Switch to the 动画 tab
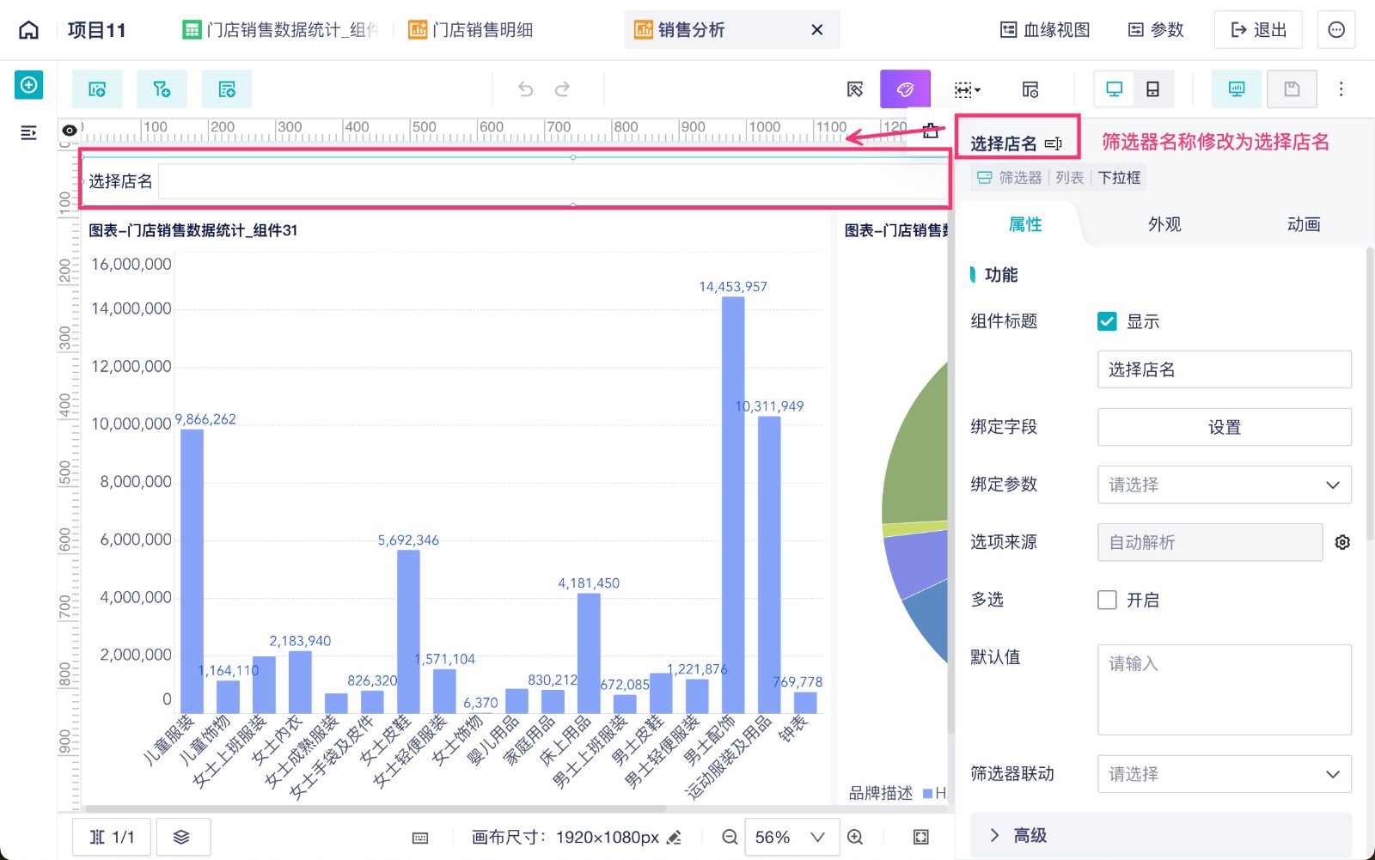1375x860 pixels. pos(1304,224)
